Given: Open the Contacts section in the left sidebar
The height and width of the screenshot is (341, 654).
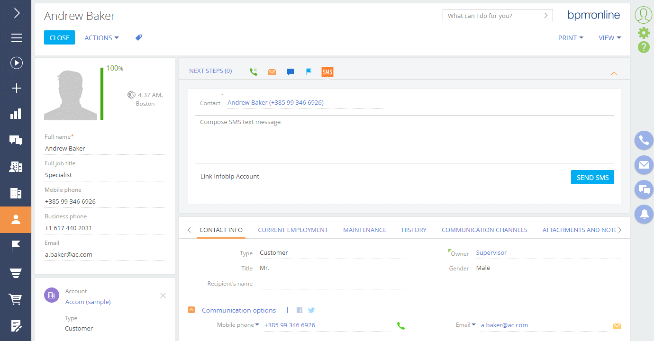Looking at the screenshot, I should 16,220.
